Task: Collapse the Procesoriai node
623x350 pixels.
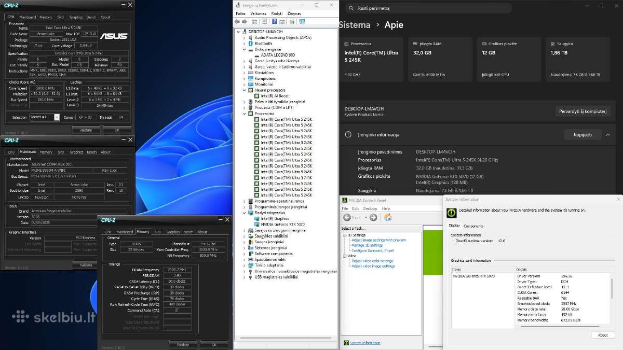Action: pos(245,114)
